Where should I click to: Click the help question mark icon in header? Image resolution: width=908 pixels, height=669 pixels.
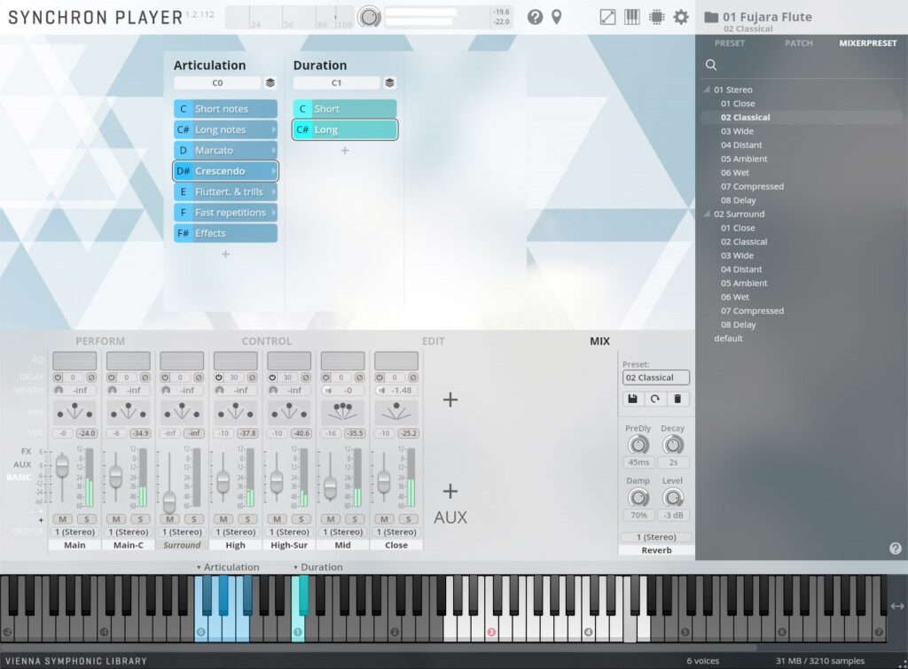coord(535,17)
